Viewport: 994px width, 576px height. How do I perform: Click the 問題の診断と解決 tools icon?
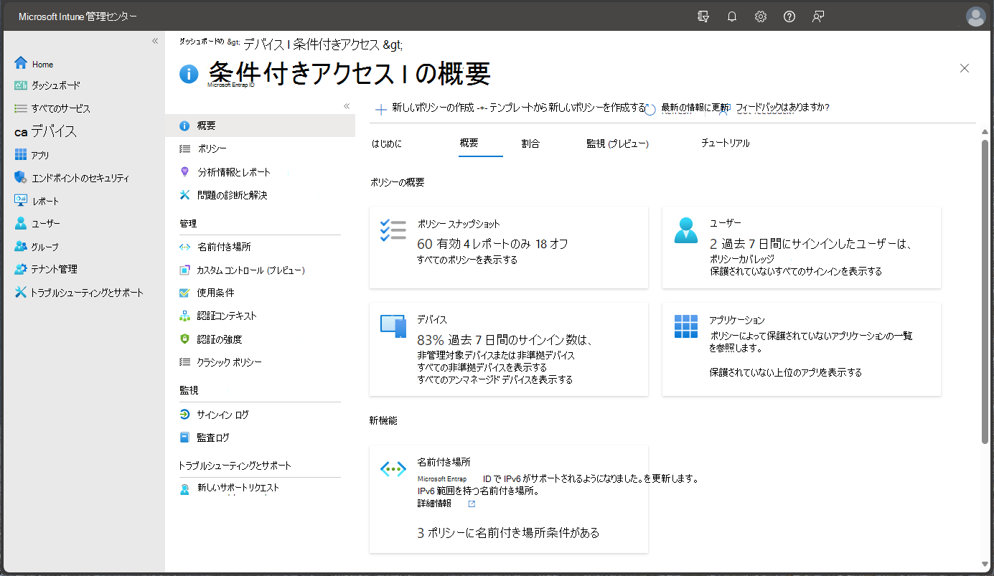(x=184, y=195)
